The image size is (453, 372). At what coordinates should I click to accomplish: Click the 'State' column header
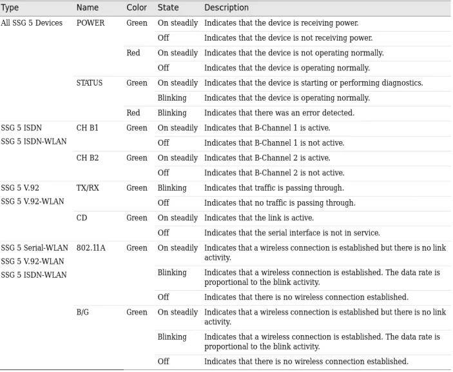[x=168, y=8]
